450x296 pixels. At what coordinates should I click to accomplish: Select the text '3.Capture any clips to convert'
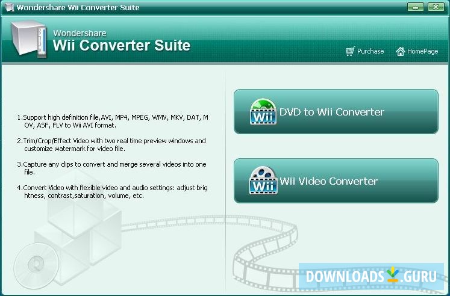coord(111,168)
